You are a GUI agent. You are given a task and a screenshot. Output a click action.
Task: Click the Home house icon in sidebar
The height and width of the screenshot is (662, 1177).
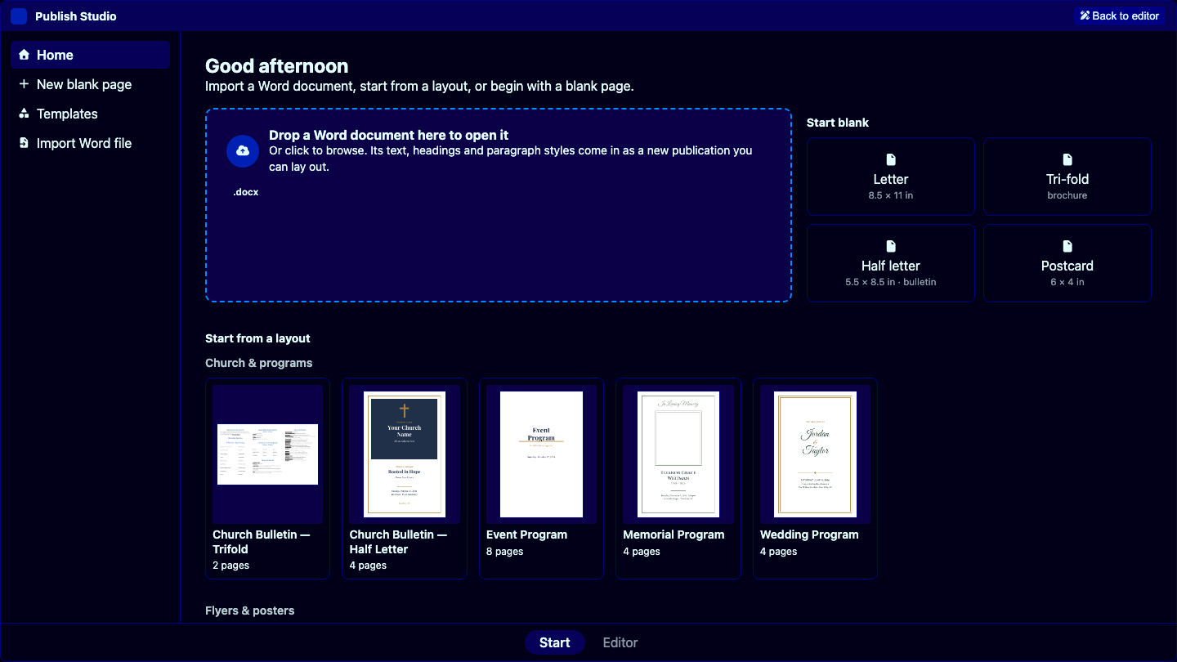(x=24, y=55)
